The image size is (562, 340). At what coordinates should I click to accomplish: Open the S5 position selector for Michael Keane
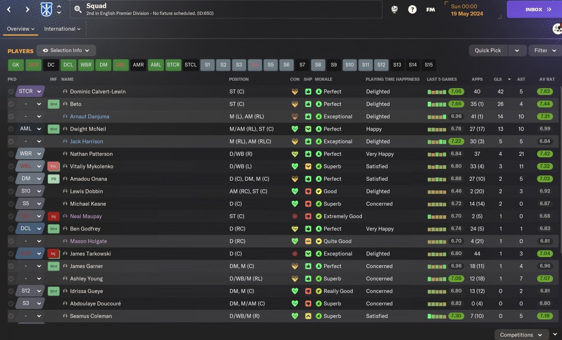30,204
